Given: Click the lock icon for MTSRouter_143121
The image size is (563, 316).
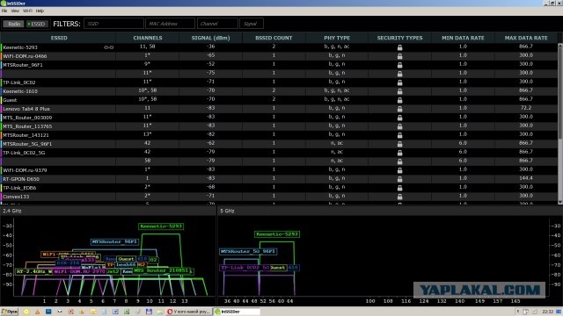Looking at the screenshot, I should click(x=399, y=135).
